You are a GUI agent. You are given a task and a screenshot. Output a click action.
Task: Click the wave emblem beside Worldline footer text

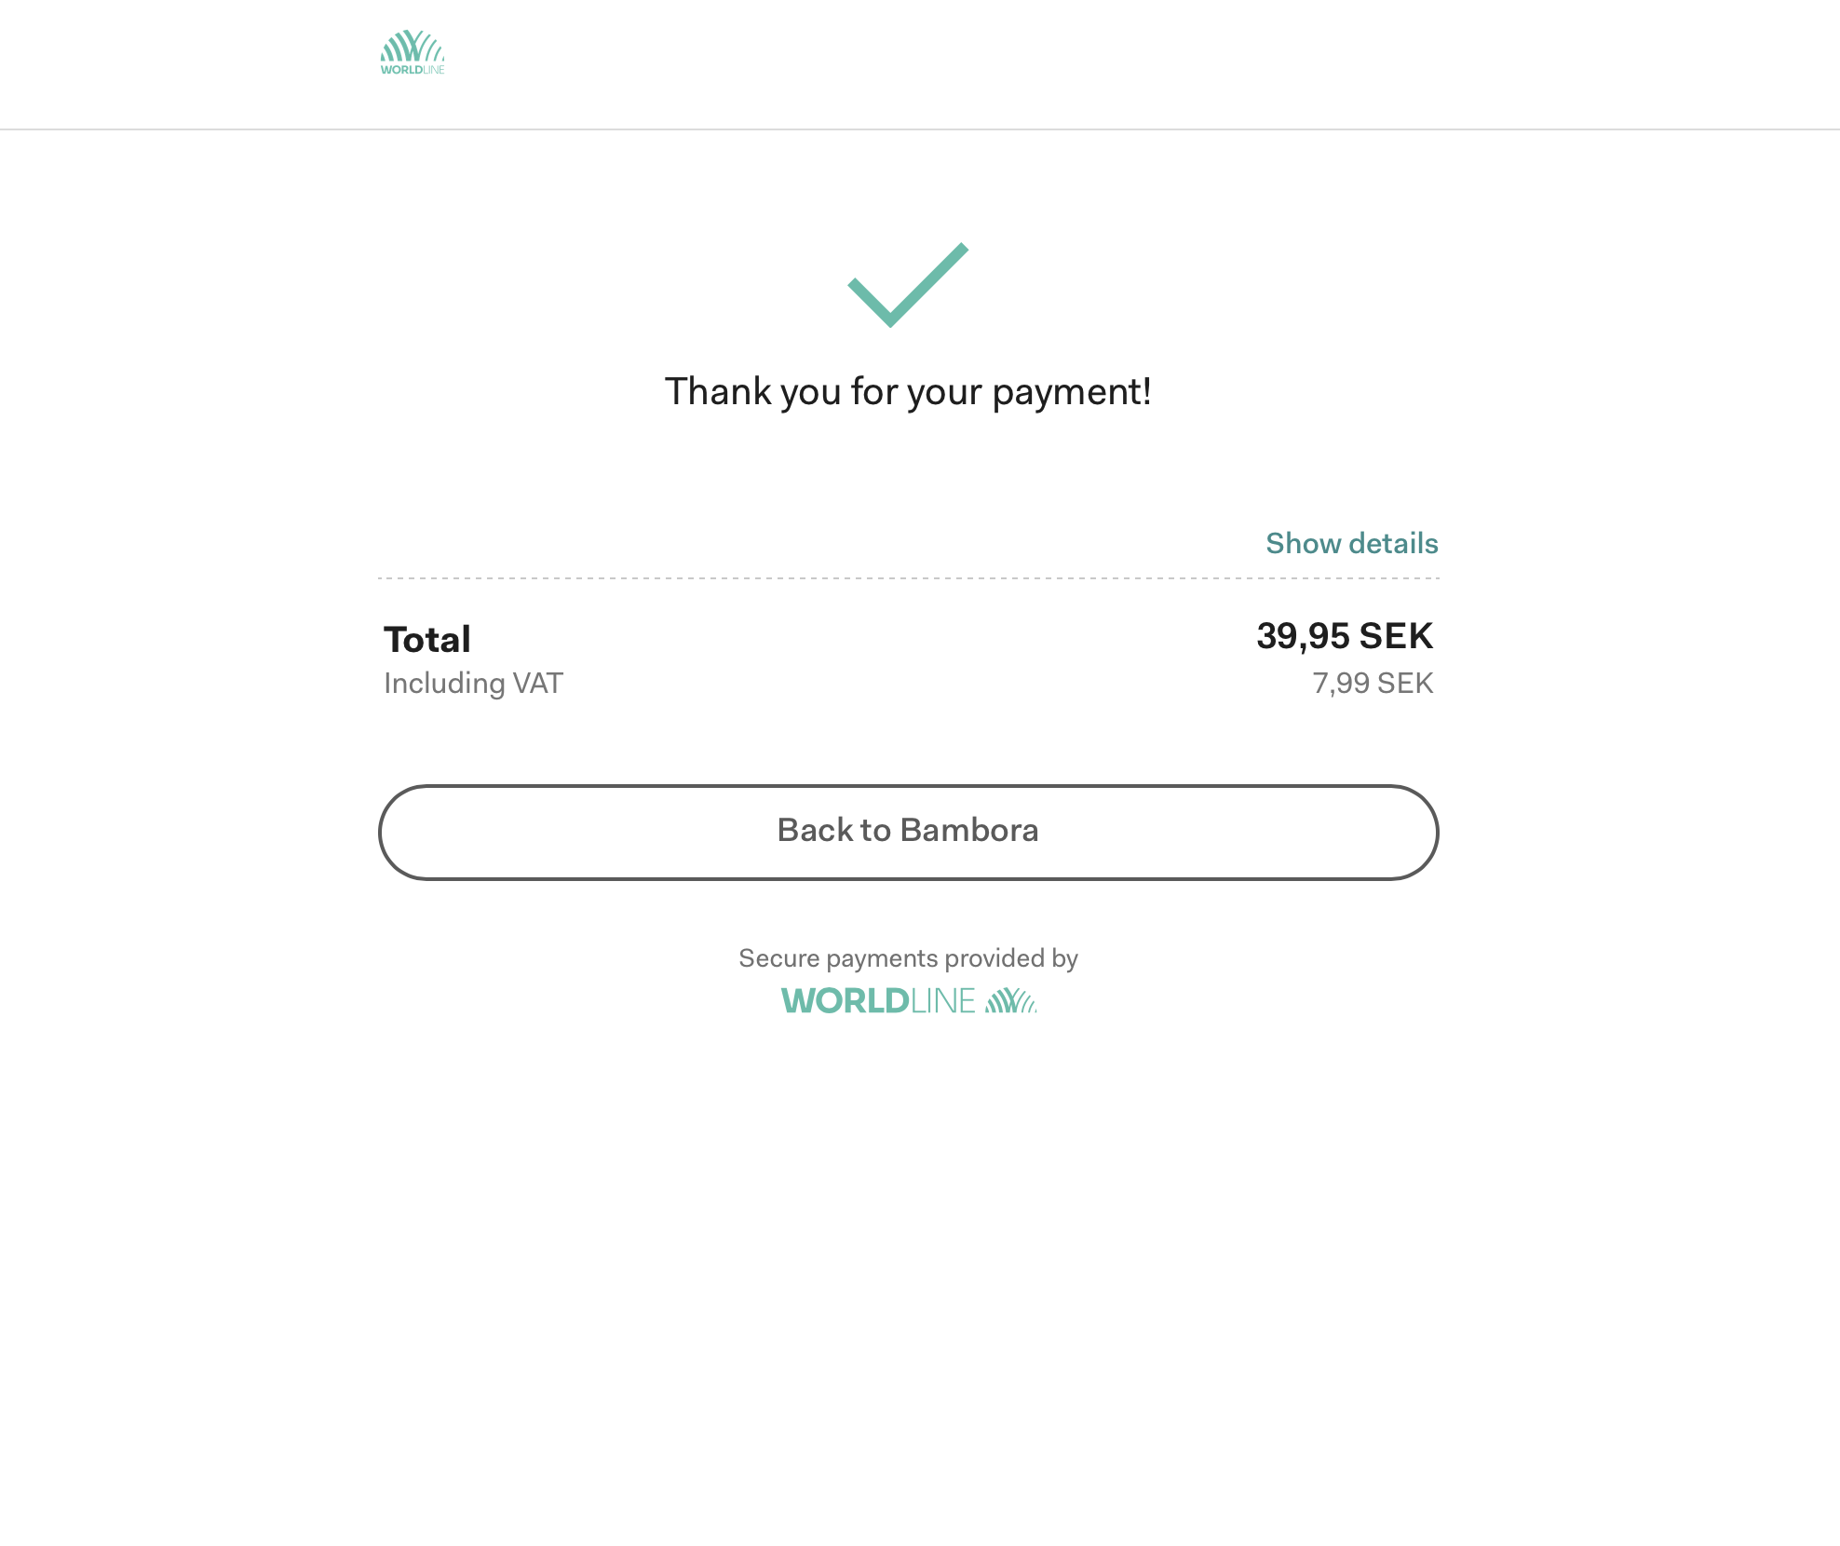coord(1011,1000)
